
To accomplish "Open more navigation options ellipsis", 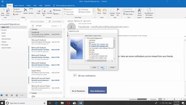I will (22, 95).
